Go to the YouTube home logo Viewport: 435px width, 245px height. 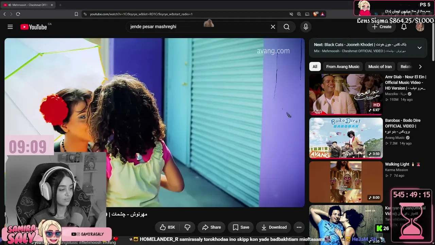click(34, 27)
